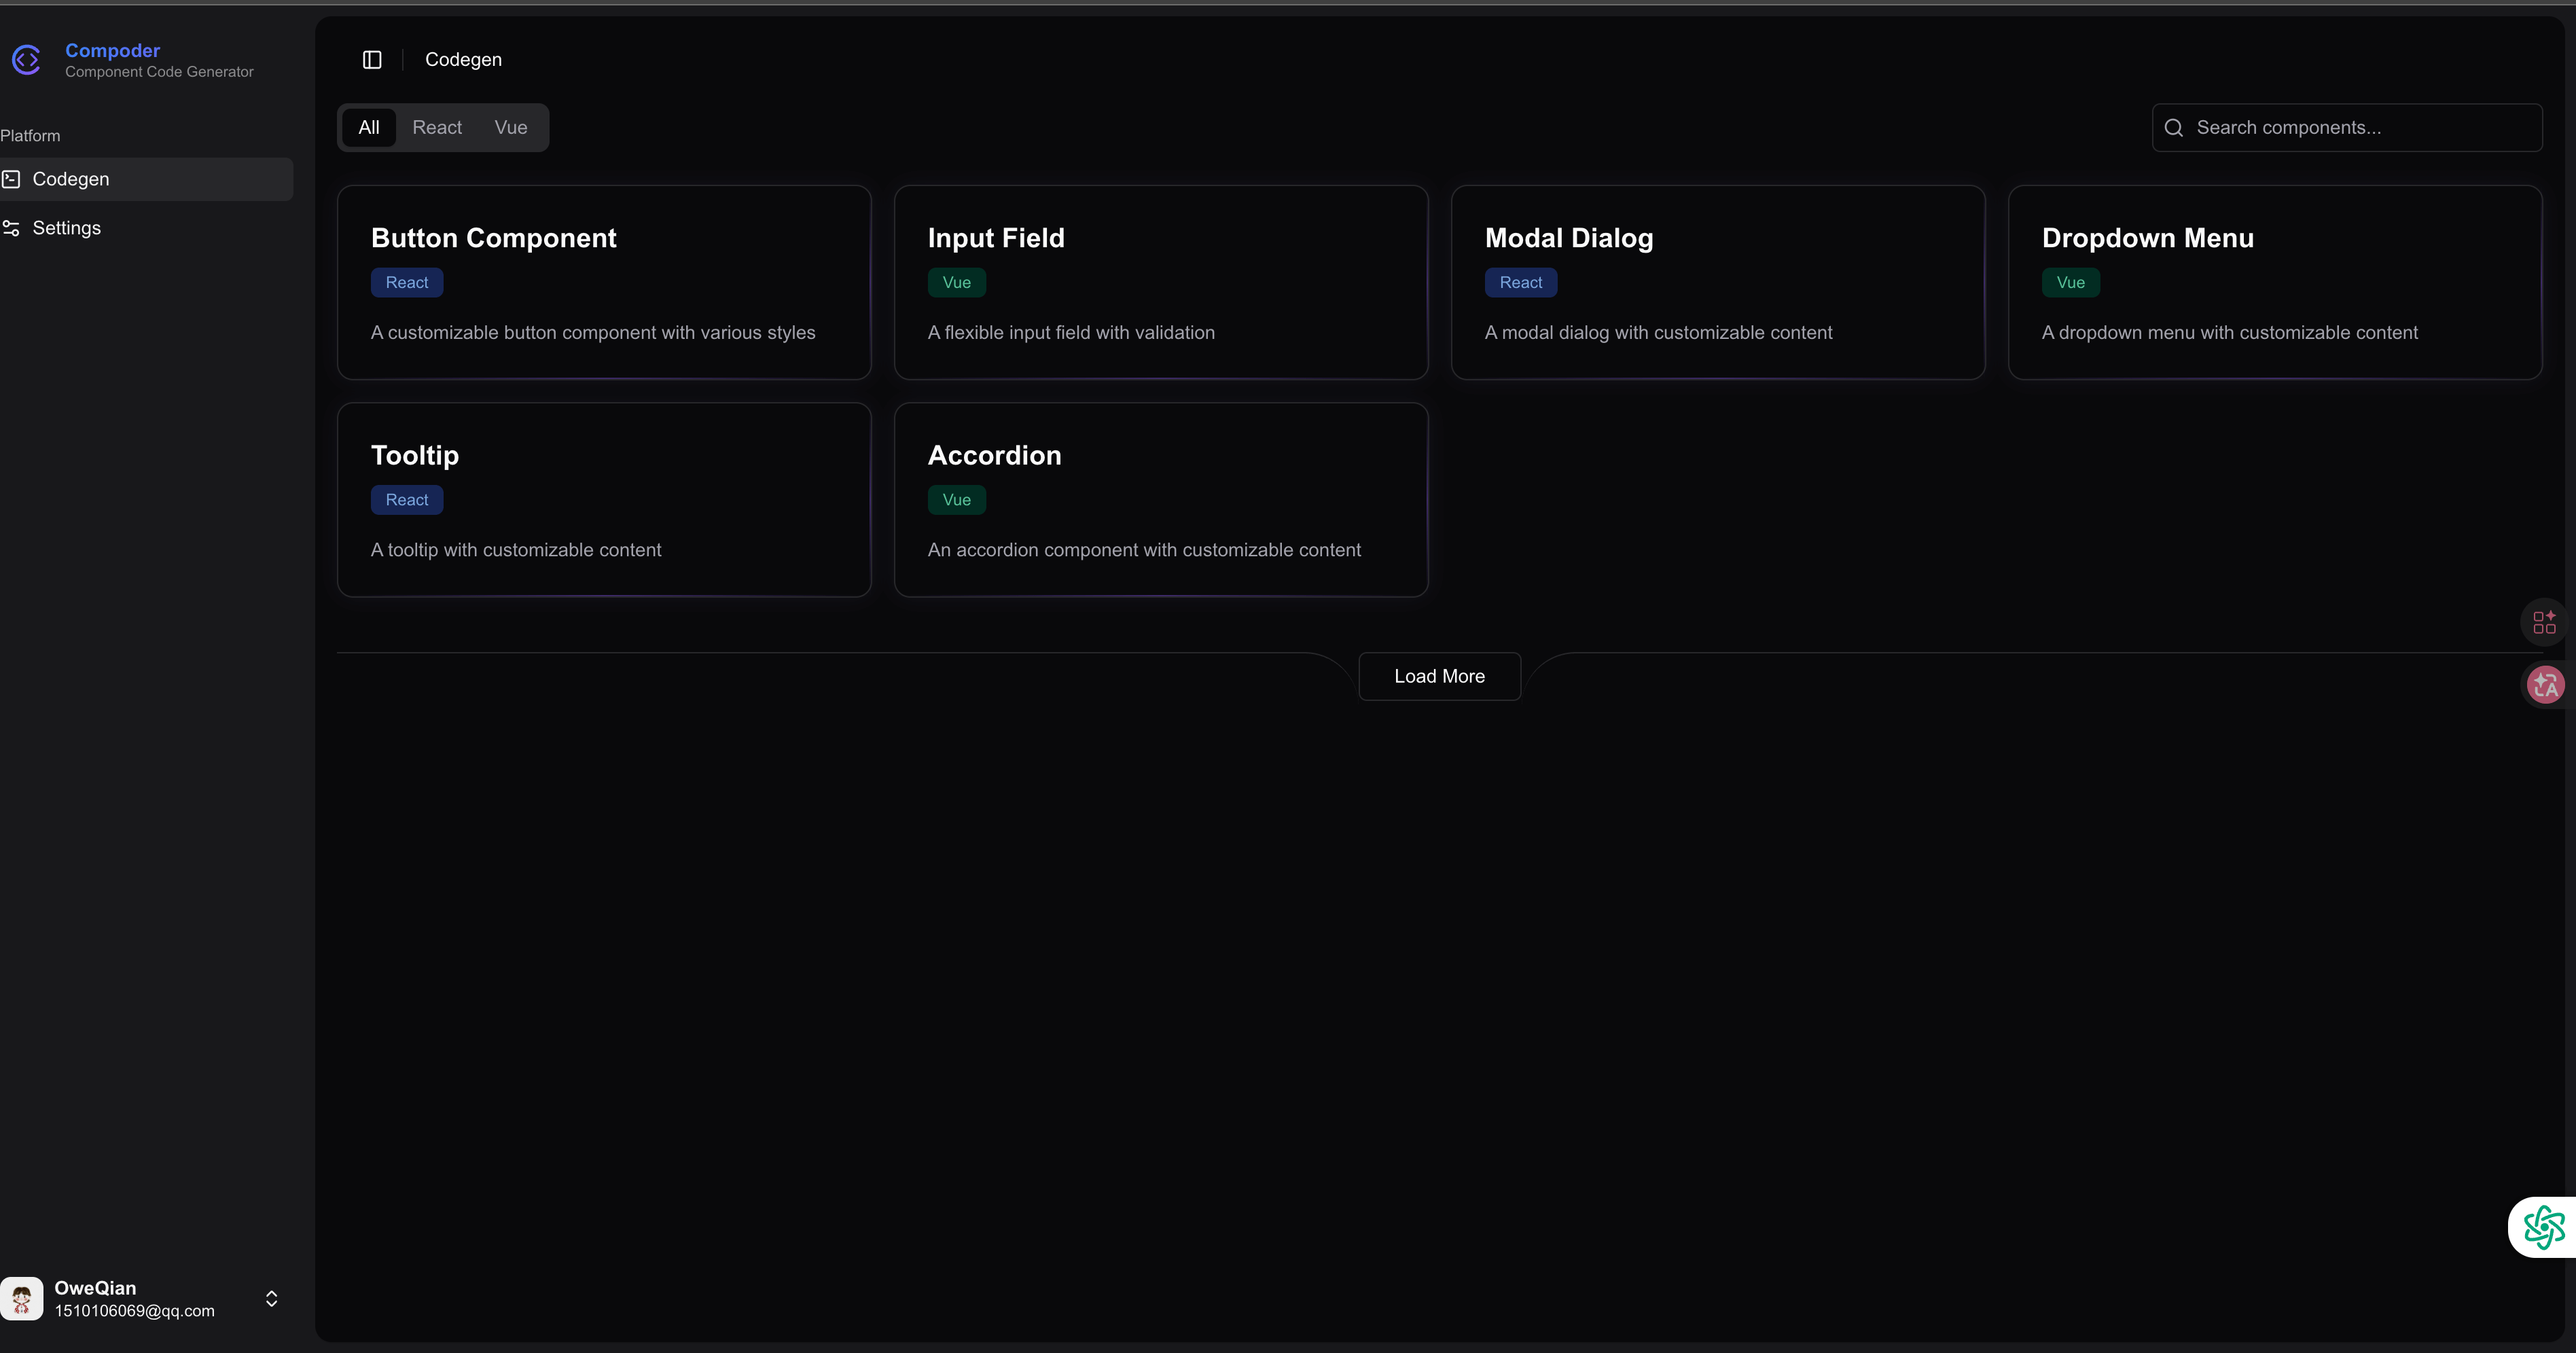Click the Codegen terminal icon in sidebar
Screen dimensions: 2576x1353
(11, 179)
